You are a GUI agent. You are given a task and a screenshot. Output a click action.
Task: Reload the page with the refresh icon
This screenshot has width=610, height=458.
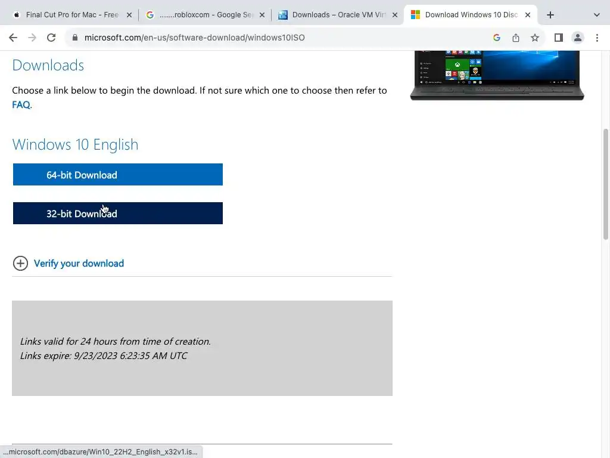pyautogui.click(x=51, y=38)
